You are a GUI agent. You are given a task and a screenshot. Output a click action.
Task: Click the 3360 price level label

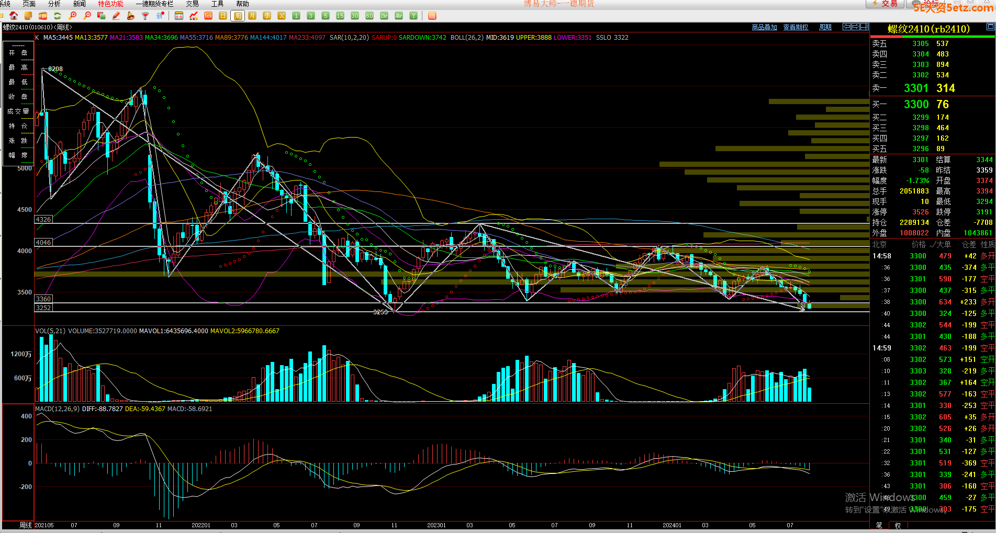tap(43, 299)
